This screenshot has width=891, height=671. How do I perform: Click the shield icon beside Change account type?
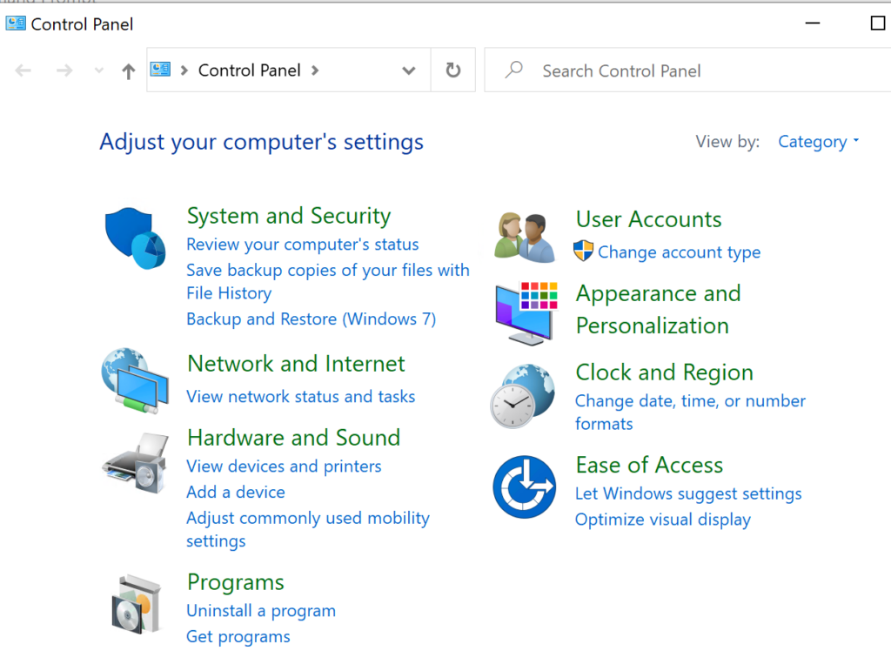(x=583, y=251)
